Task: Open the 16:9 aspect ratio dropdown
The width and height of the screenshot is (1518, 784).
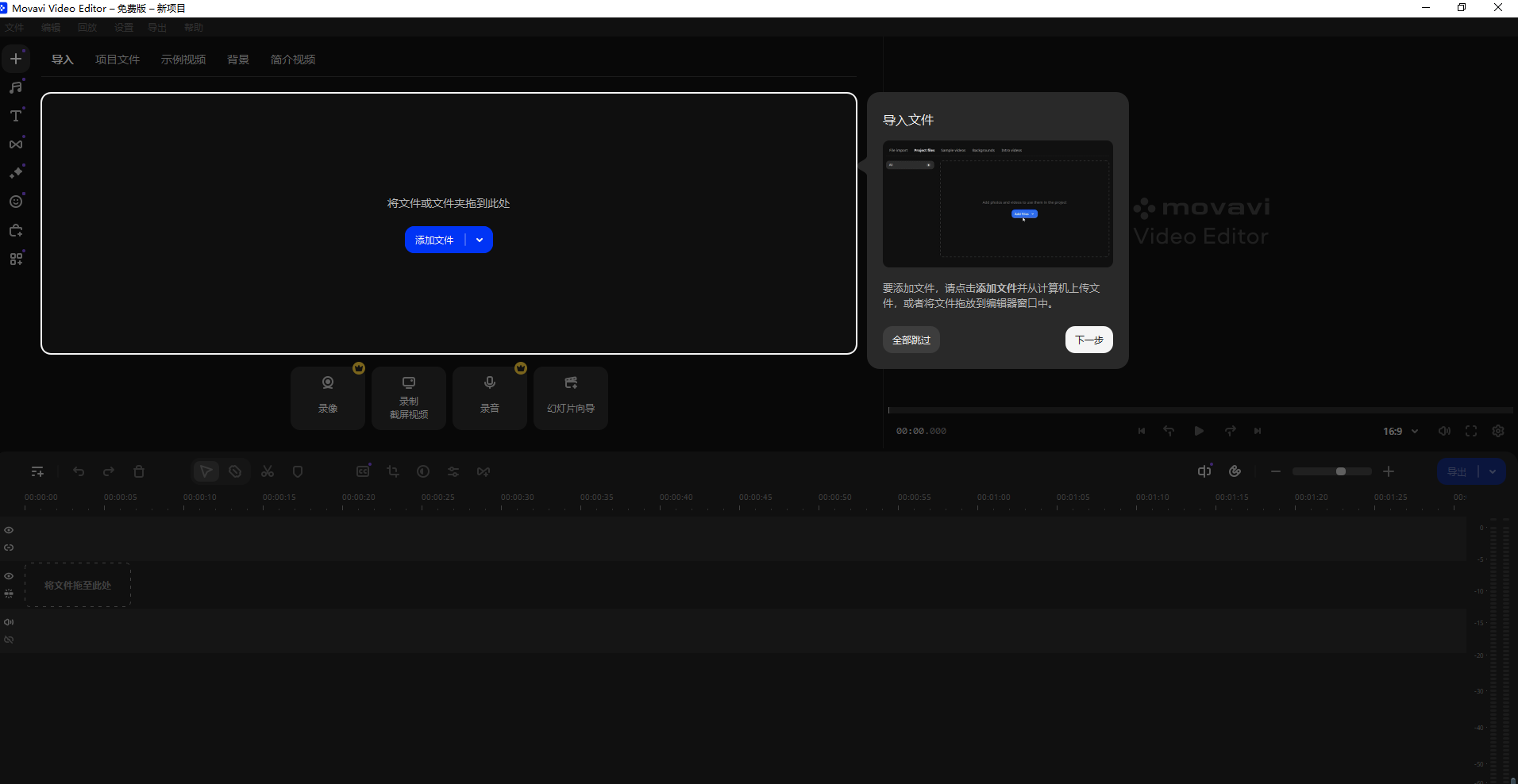Action: pos(1400,431)
